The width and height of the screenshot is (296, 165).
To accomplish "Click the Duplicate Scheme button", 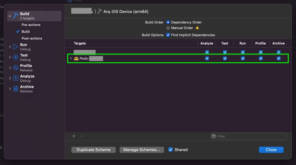I will [x=94, y=150].
